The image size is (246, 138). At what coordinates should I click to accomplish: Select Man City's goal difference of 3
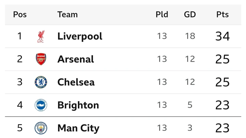190,128
